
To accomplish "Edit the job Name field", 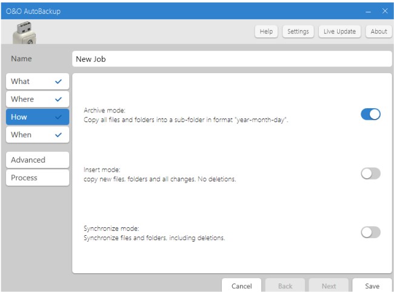I will tap(232, 59).
